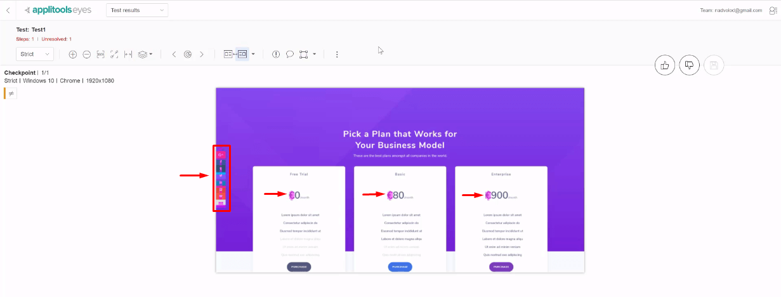Select the region annotation square tool
The image size is (781, 297).
(304, 55)
